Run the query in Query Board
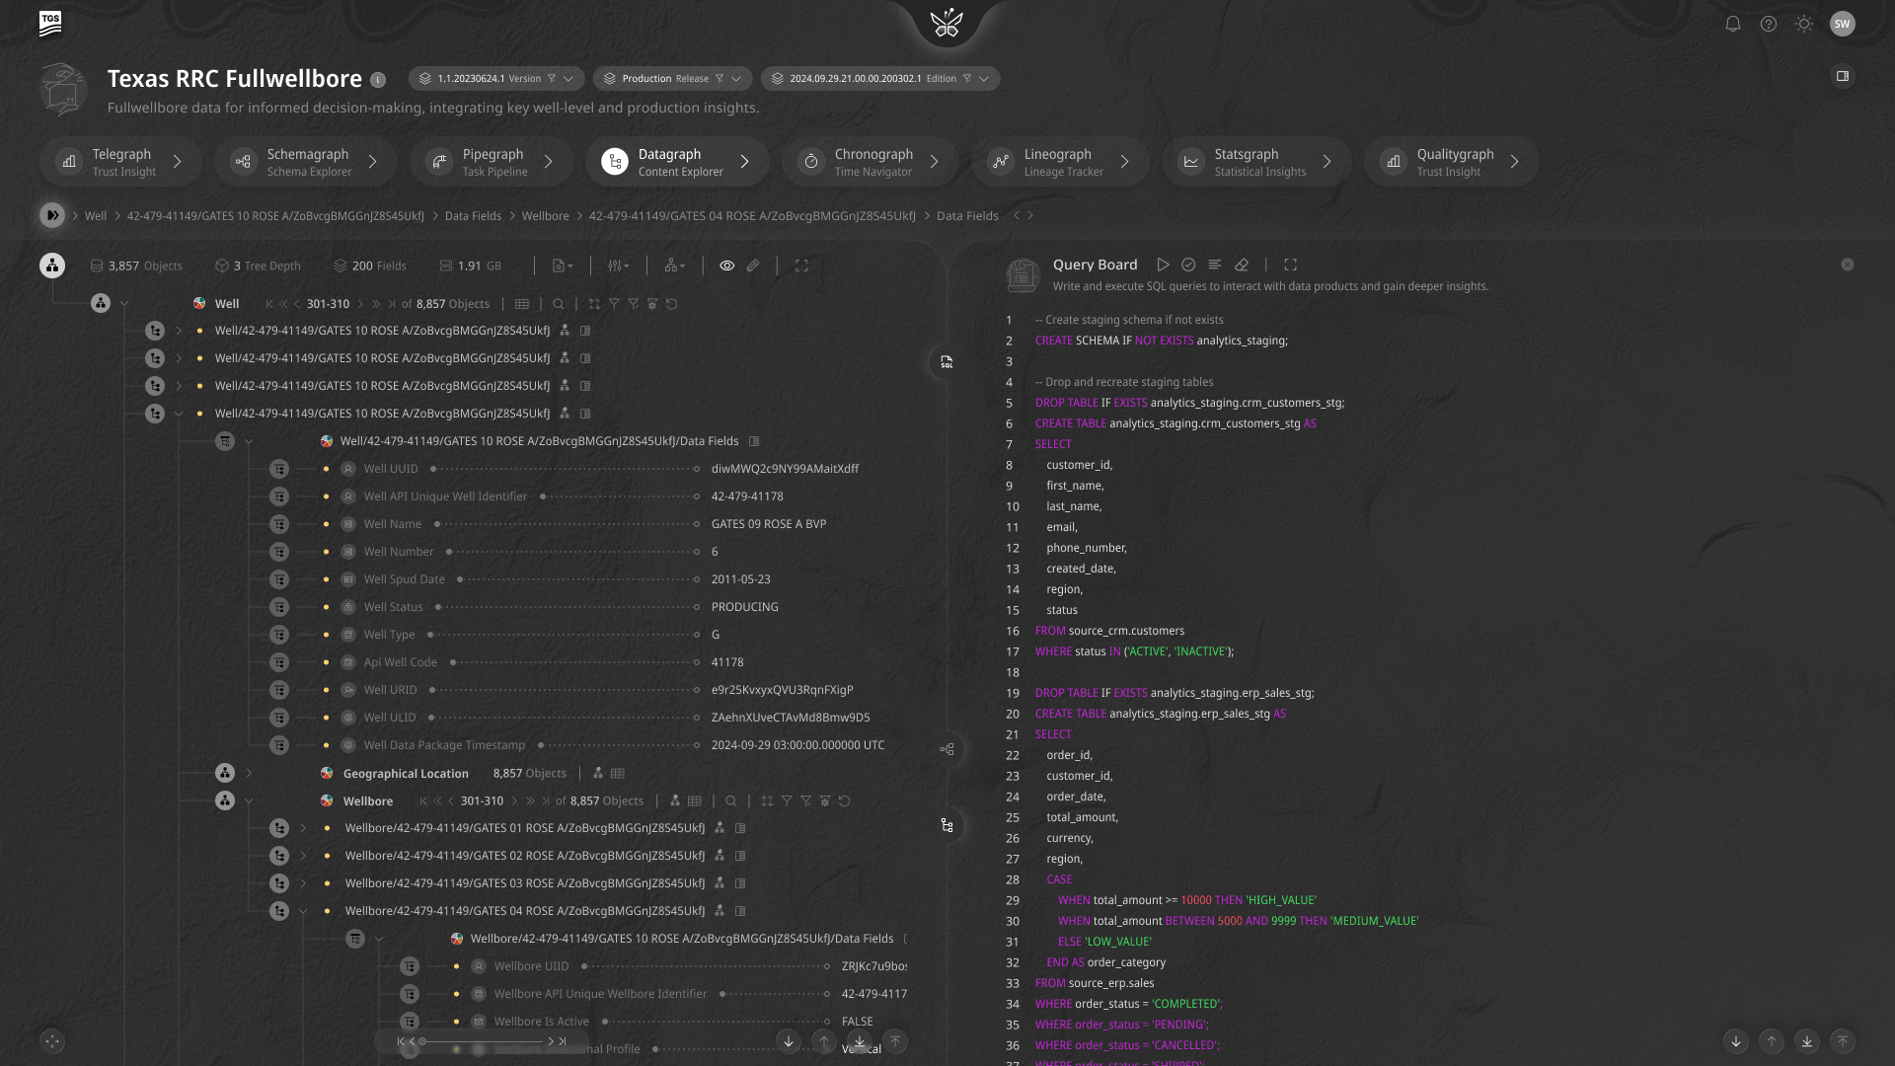 point(1164,265)
